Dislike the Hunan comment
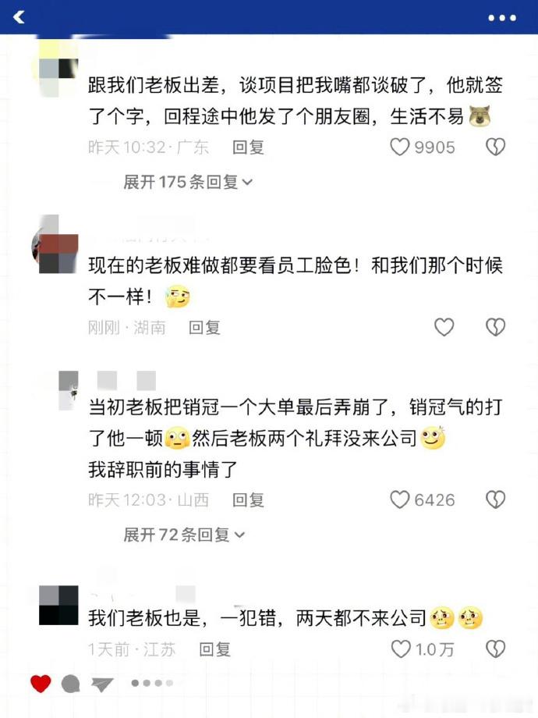 (495, 327)
